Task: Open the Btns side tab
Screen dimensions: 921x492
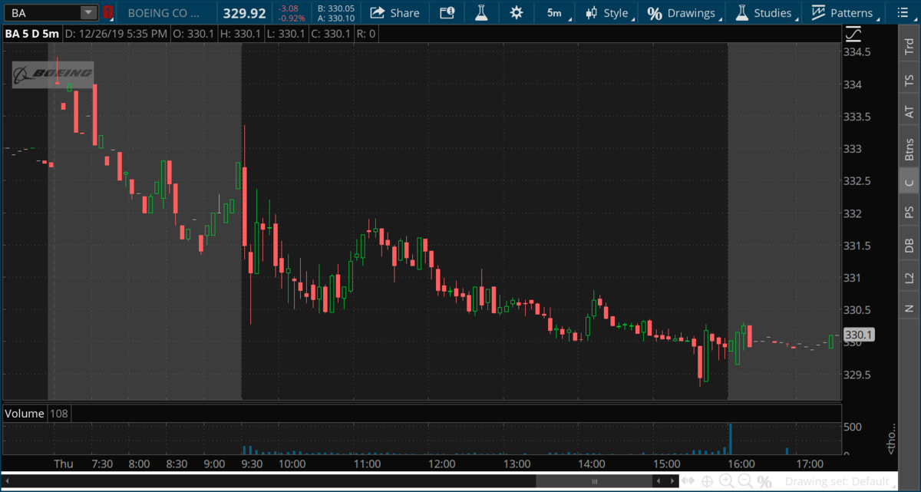Action: click(909, 148)
